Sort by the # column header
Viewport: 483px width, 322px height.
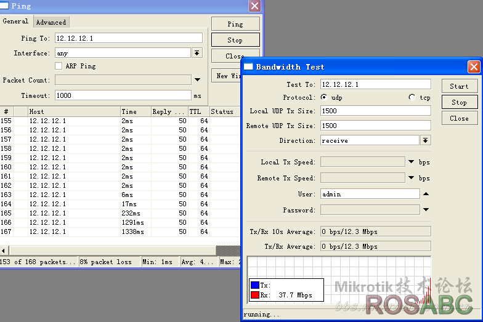tap(7, 111)
